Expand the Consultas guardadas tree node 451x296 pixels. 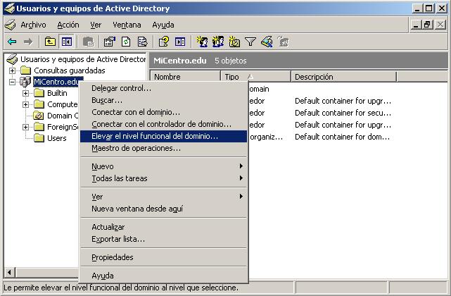(x=13, y=70)
